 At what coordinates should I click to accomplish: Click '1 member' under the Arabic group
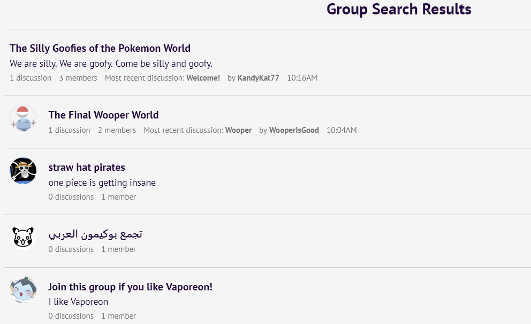point(118,249)
